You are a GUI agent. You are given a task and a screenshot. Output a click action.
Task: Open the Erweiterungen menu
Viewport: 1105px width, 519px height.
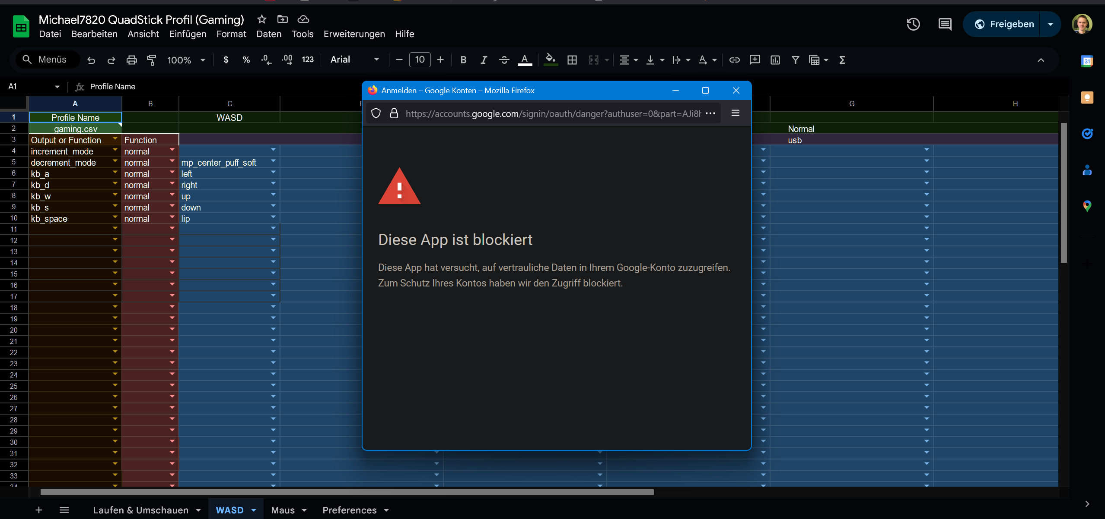tap(354, 34)
